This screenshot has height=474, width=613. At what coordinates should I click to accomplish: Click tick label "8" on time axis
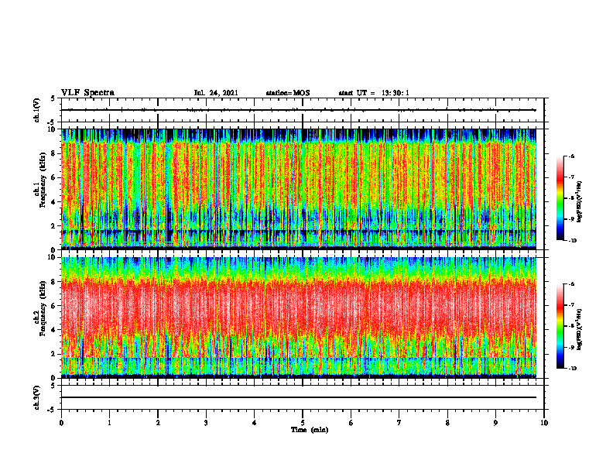pos(447,423)
